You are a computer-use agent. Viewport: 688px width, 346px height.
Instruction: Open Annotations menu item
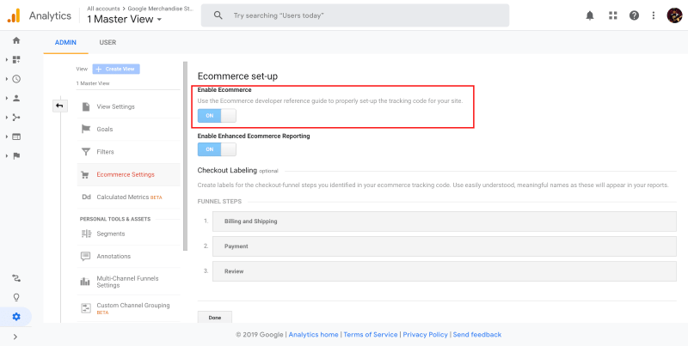point(128,256)
